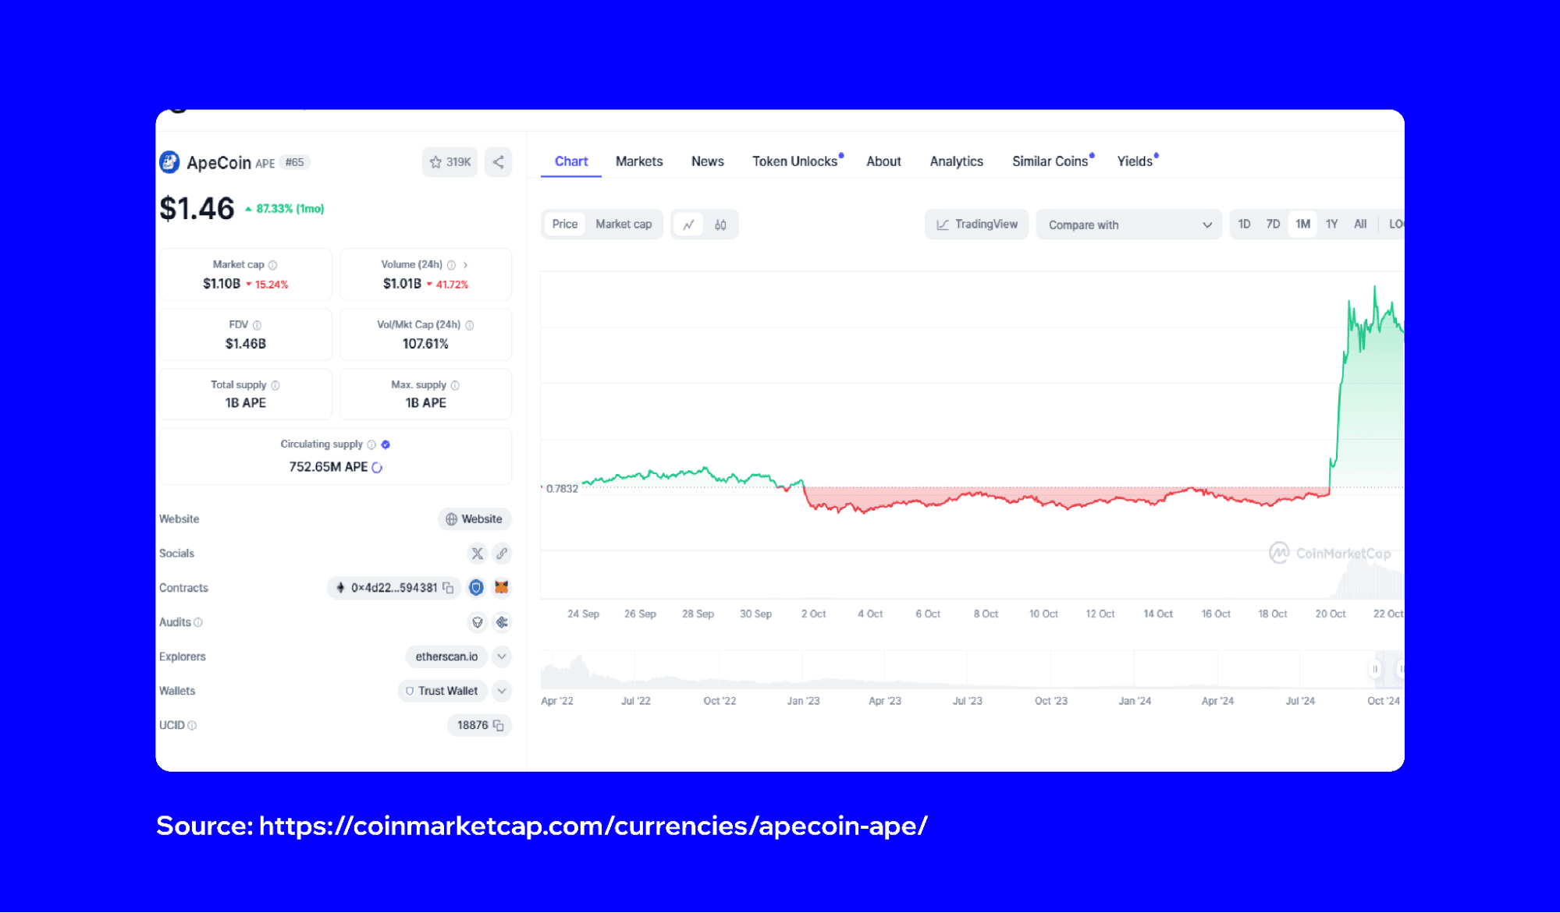The image size is (1560, 913).
Task: Click the share icon for ApeCoin
Action: coord(497,162)
